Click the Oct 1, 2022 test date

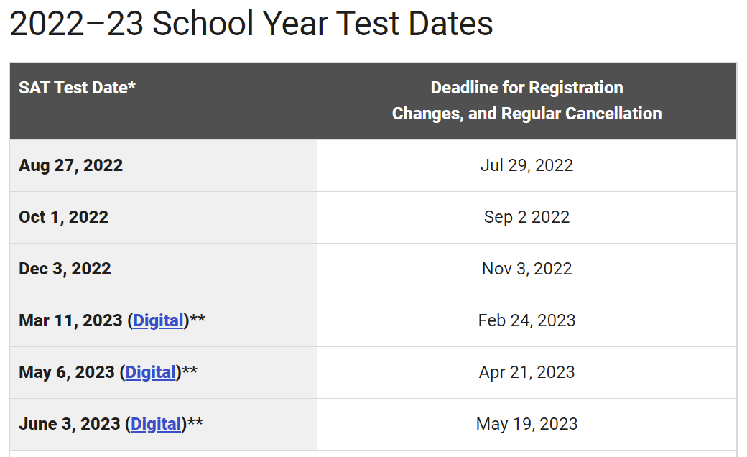click(x=64, y=217)
